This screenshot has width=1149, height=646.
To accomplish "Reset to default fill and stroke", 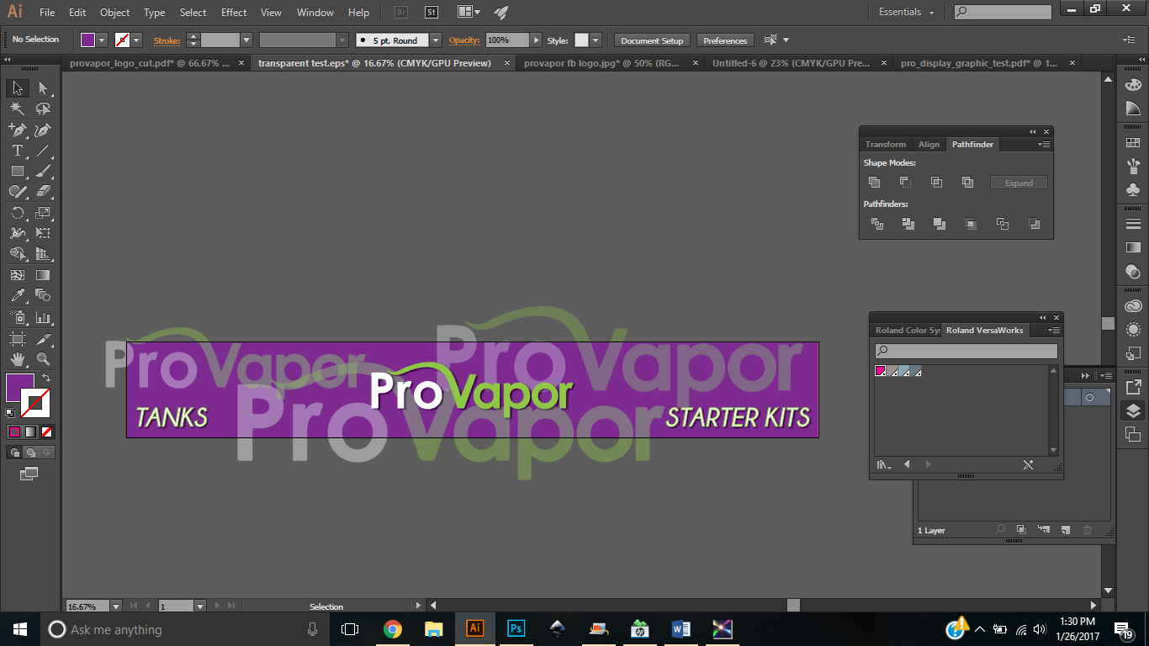I will coord(10,413).
